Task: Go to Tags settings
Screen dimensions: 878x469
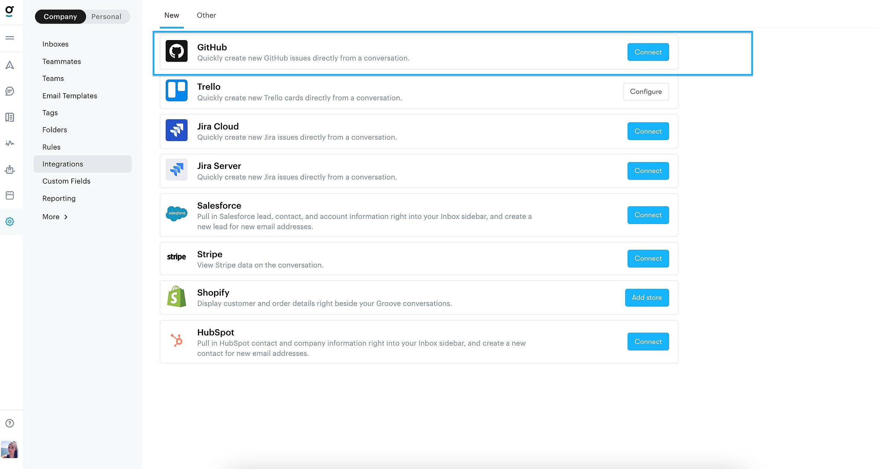Action: point(50,113)
